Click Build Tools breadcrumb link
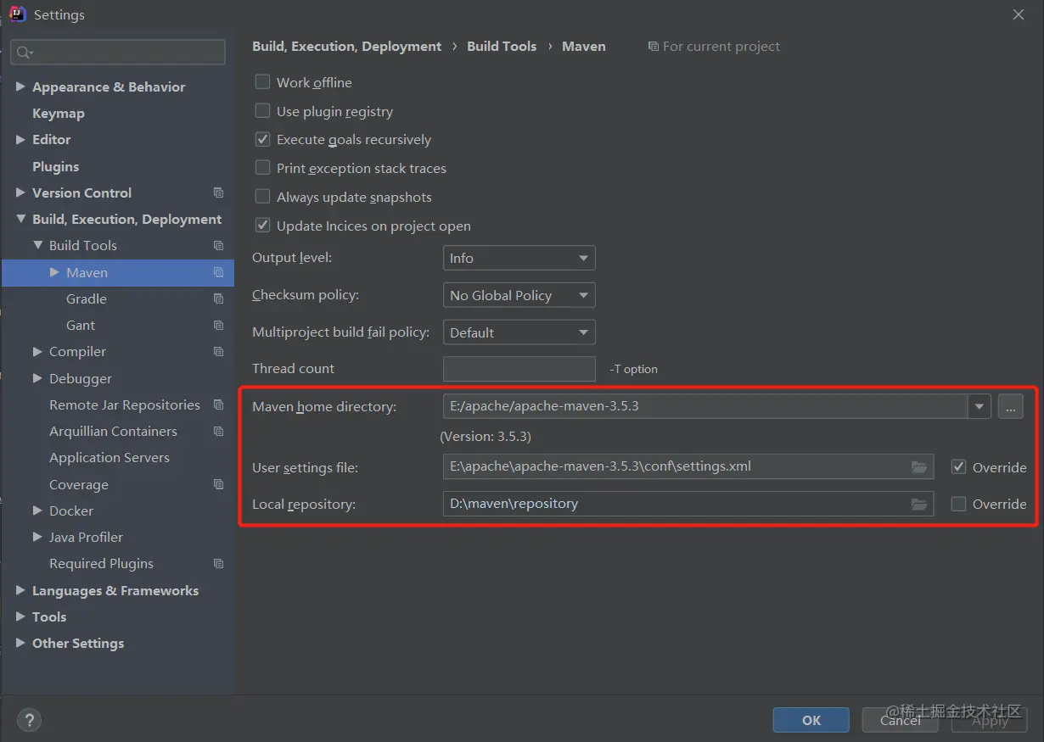This screenshot has height=742, width=1044. pyautogui.click(x=502, y=47)
